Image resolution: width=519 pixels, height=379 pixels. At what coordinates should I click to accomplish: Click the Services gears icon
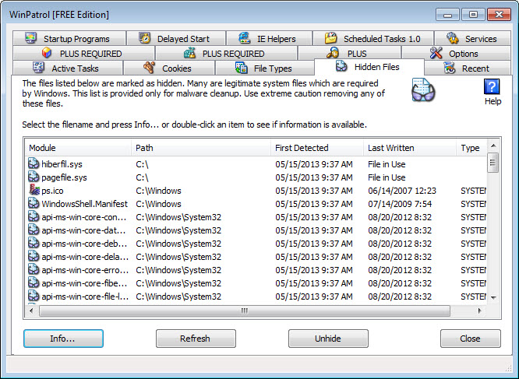452,38
